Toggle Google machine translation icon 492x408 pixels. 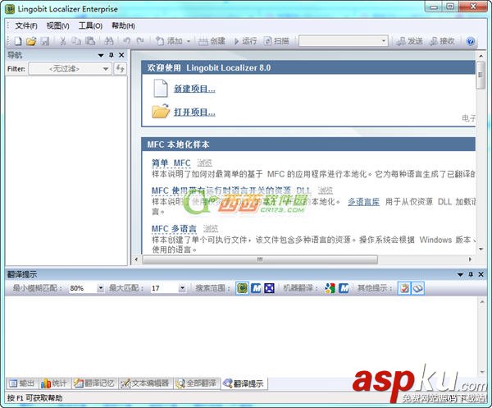pos(330,288)
